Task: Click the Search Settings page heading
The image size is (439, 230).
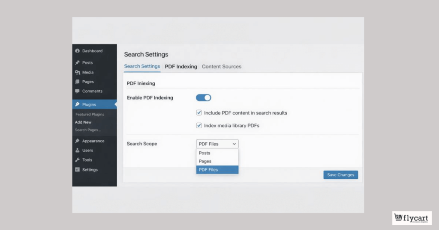Action: (x=146, y=54)
